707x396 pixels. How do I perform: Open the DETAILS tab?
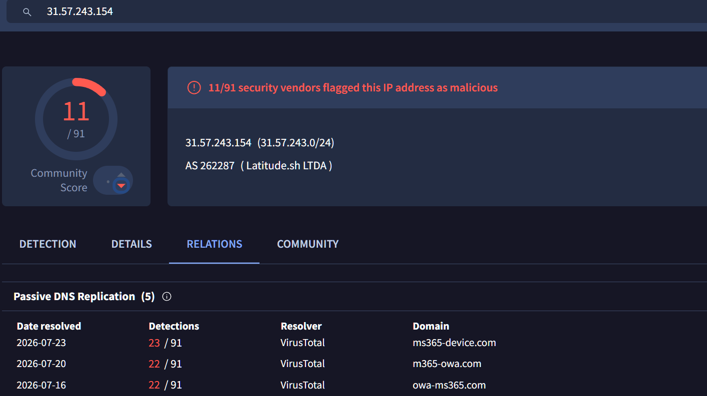point(131,244)
